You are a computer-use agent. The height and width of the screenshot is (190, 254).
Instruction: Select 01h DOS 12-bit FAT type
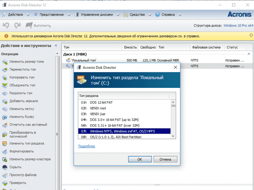pos(124,102)
